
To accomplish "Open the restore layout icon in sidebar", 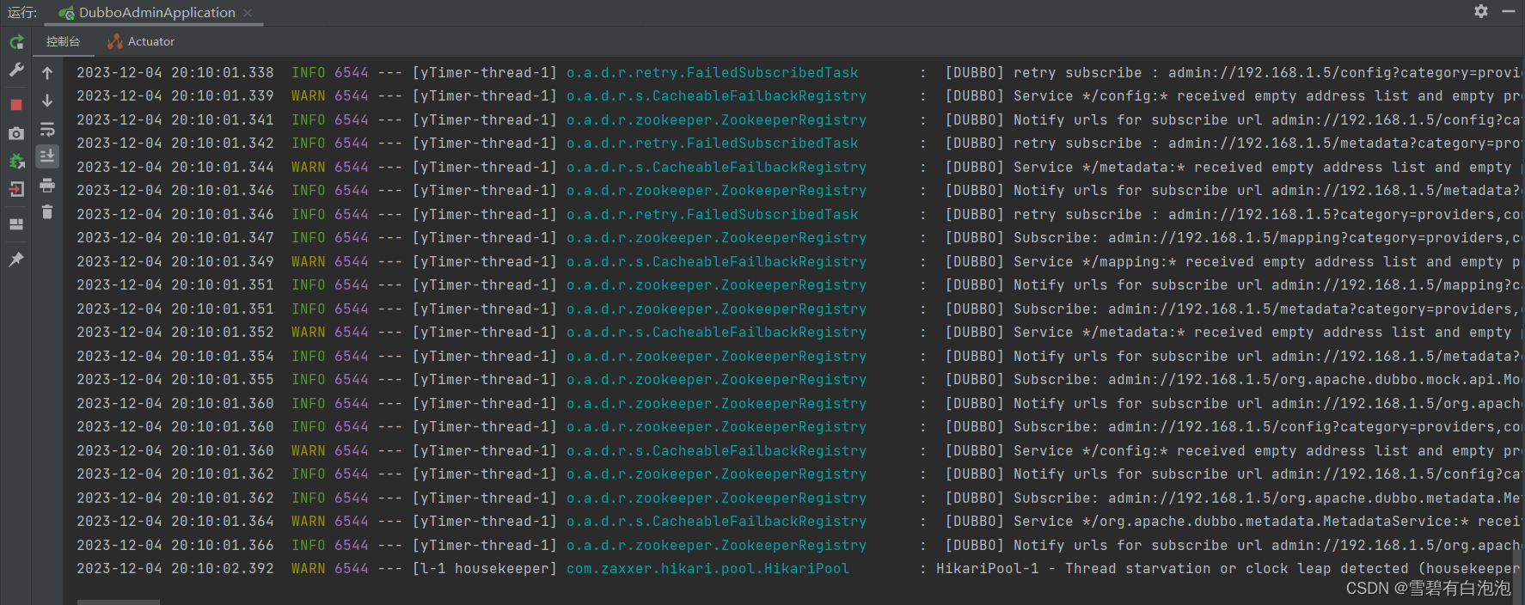I will tap(16, 224).
